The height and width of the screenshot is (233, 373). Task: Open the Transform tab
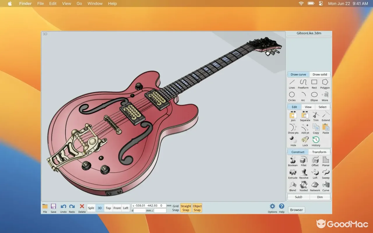[x=319, y=152]
